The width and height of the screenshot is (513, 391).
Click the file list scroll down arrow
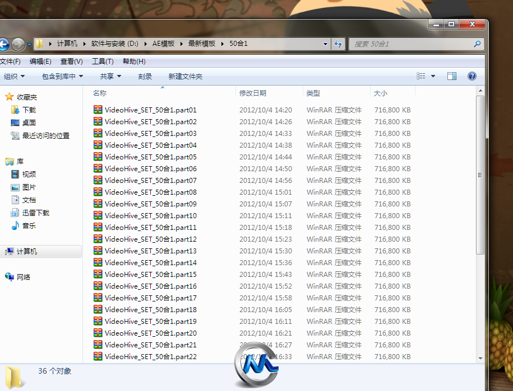coord(480,358)
